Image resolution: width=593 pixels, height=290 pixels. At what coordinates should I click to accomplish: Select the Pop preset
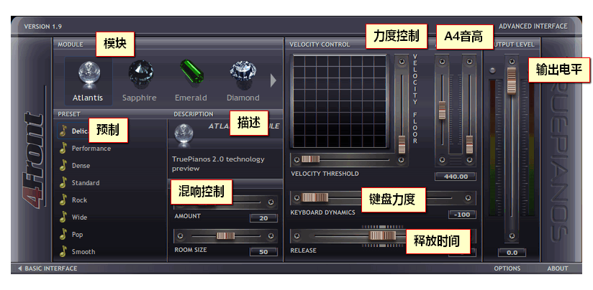[77, 235]
